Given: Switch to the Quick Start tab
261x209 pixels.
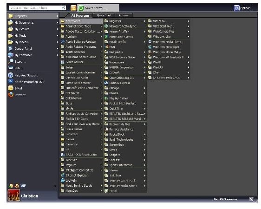Looking at the screenshot, I should click(x=104, y=15).
